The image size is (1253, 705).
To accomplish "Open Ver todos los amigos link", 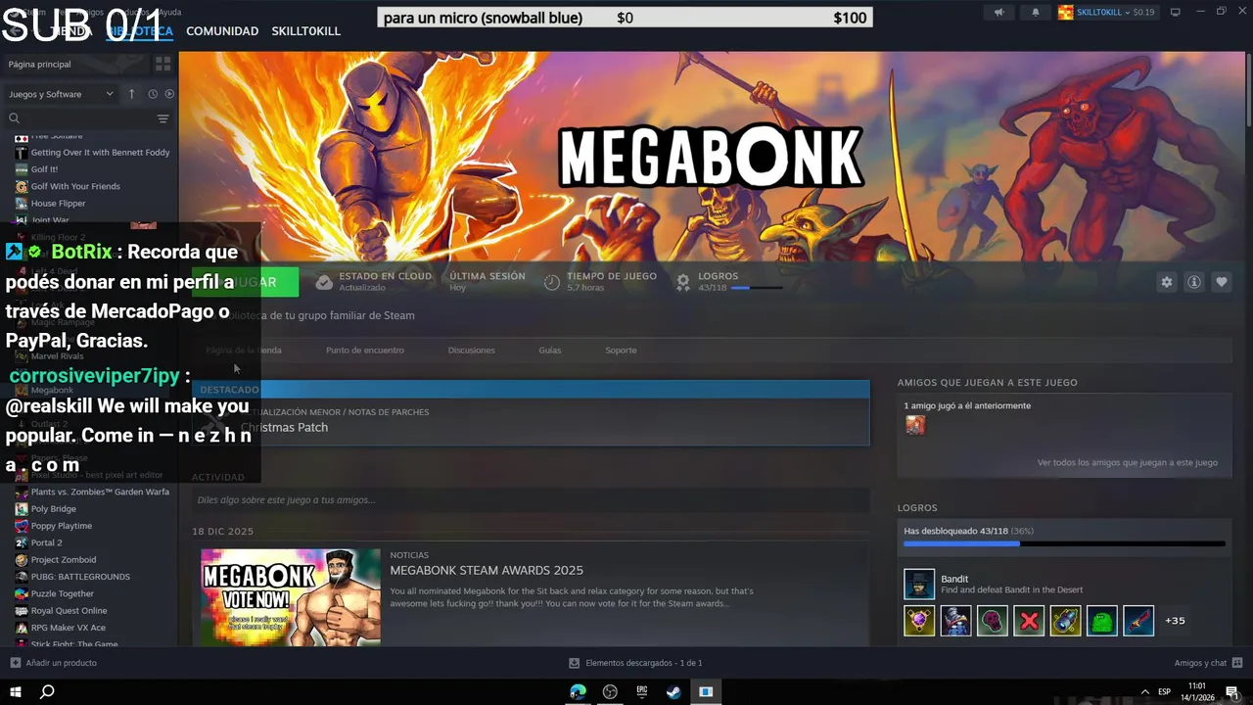I will click(1128, 462).
